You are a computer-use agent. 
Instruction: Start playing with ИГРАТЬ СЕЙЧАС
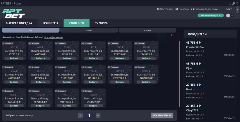point(162,116)
